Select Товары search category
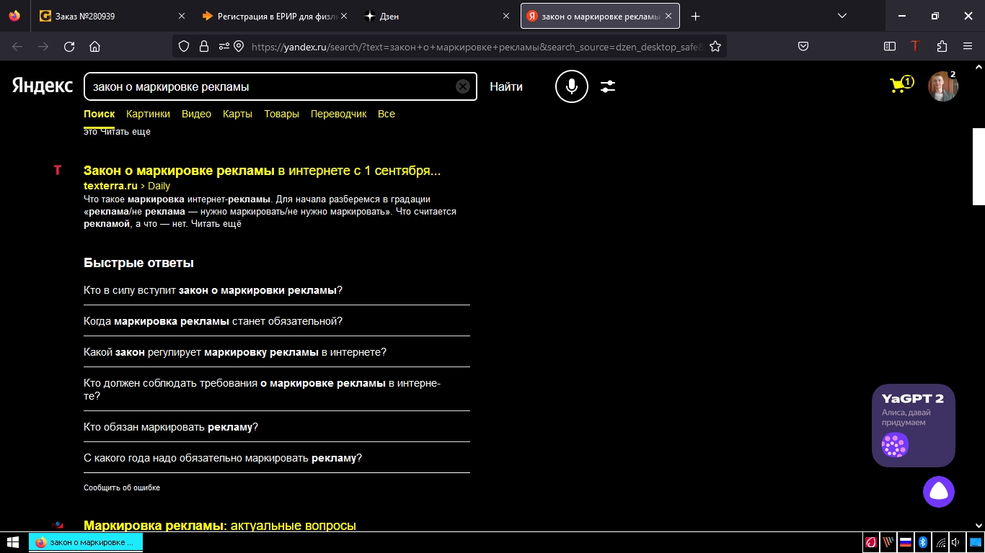985x553 pixels. [281, 114]
